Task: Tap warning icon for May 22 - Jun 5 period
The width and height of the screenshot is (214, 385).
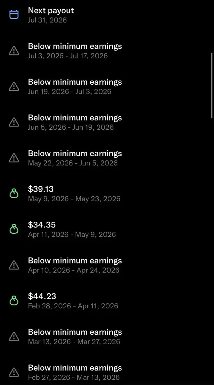Action: [14, 158]
